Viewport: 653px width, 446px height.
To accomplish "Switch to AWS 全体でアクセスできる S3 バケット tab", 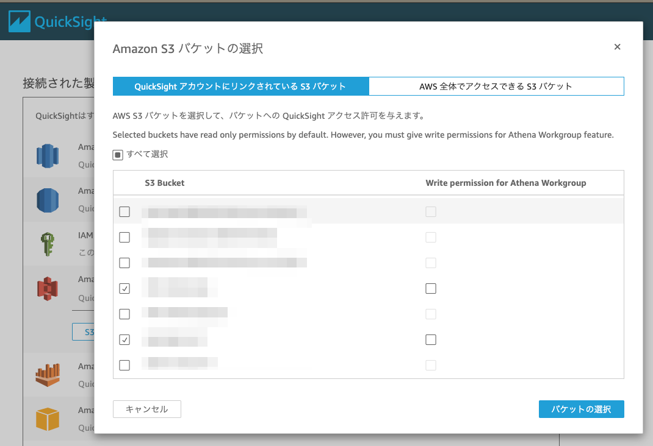I will pyautogui.click(x=496, y=87).
